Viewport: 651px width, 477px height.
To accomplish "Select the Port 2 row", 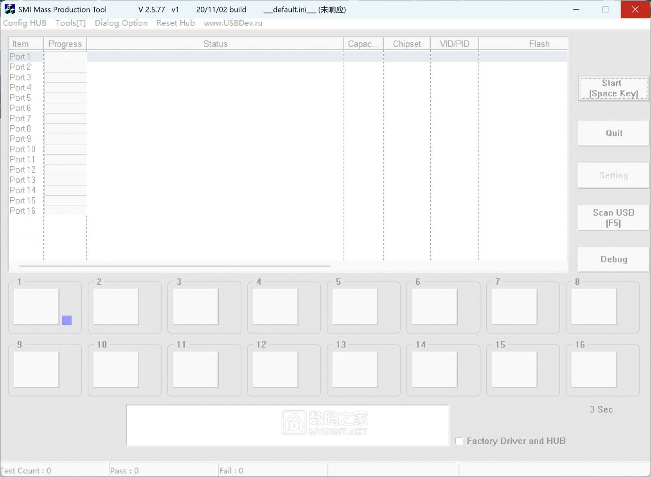I will (x=288, y=67).
